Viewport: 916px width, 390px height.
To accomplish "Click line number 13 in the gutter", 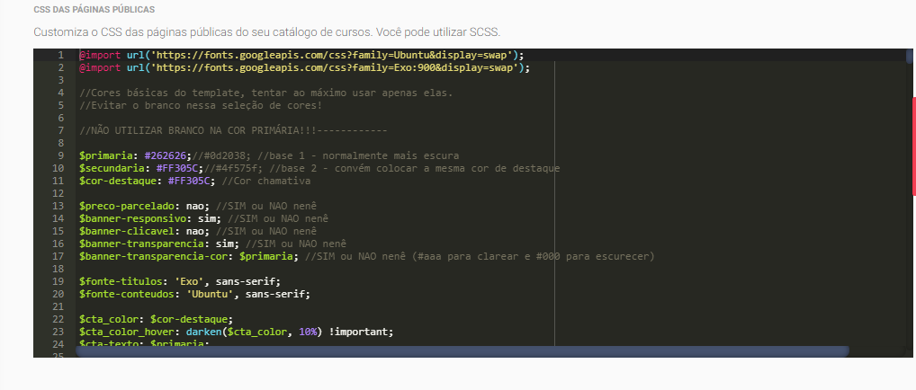I will pos(58,206).
